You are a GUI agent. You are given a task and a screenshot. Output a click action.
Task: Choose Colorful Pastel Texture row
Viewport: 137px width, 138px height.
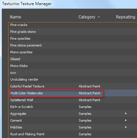point(73,86)
